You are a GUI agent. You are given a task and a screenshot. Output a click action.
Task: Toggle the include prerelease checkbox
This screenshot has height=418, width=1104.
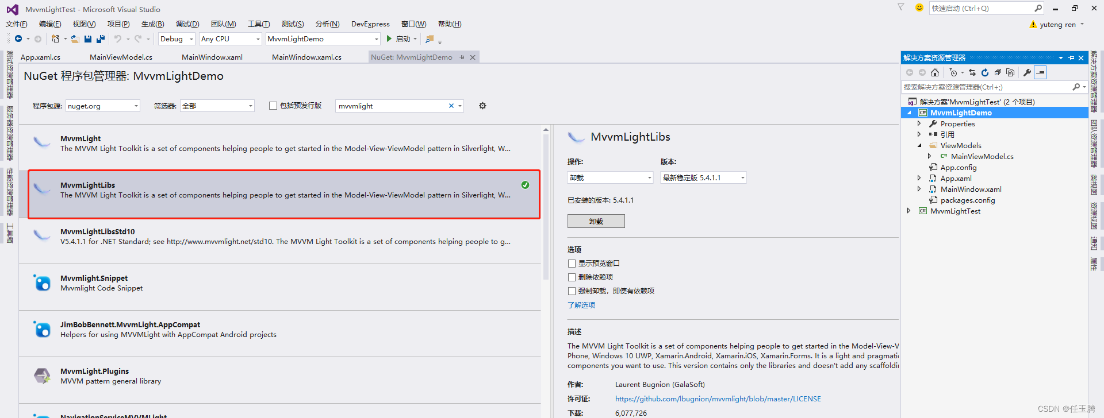coord(273,106)
